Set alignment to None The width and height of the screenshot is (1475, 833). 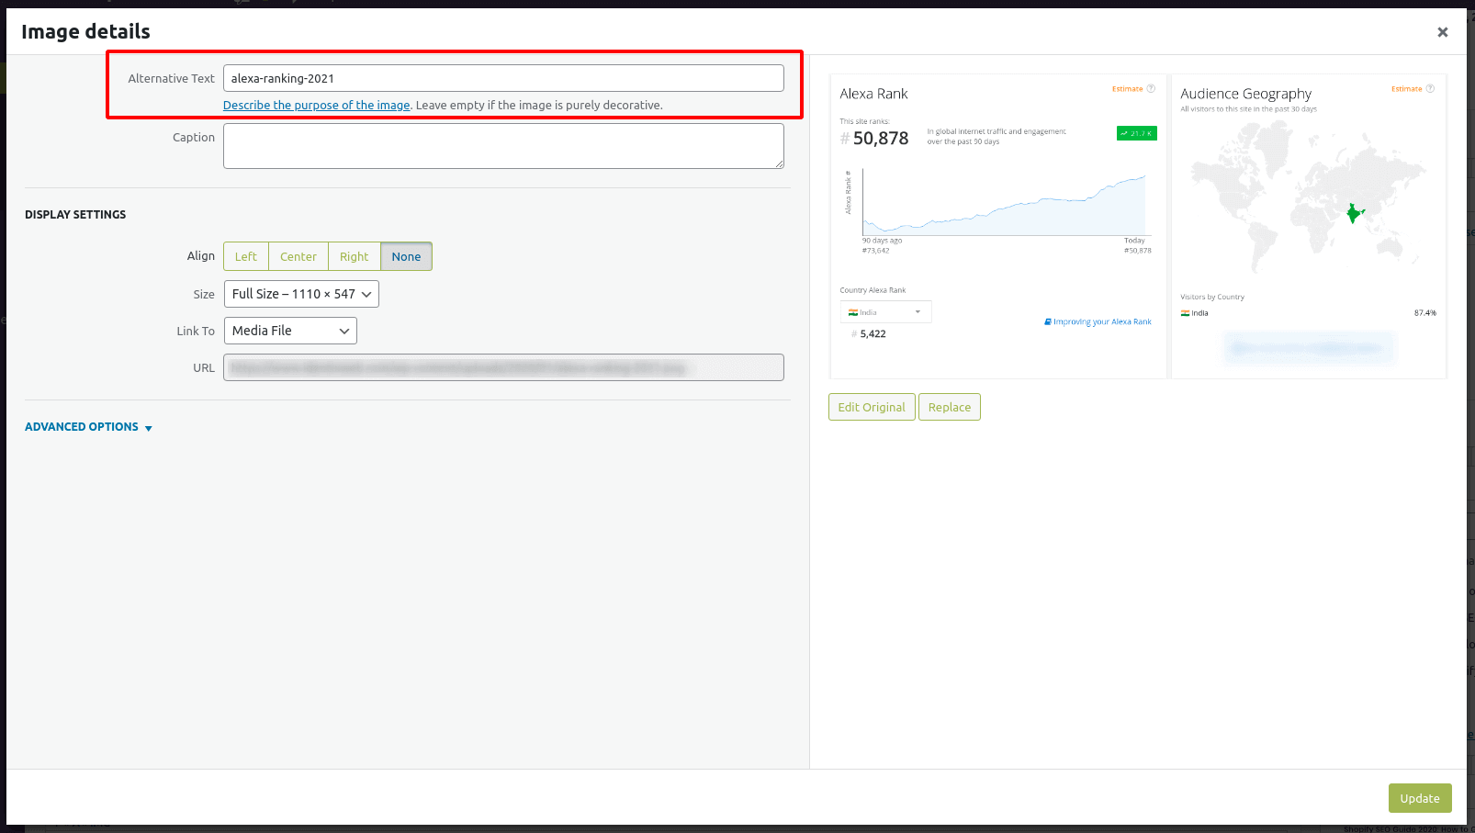click(406, 256)
